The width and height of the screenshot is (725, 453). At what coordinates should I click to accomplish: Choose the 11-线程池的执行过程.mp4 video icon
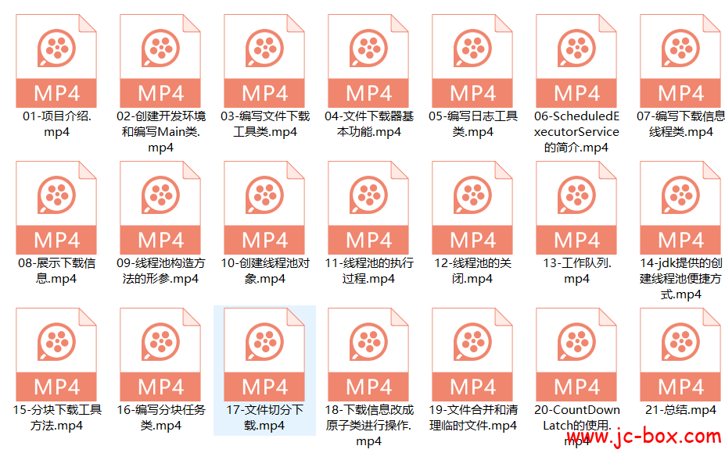368,208
